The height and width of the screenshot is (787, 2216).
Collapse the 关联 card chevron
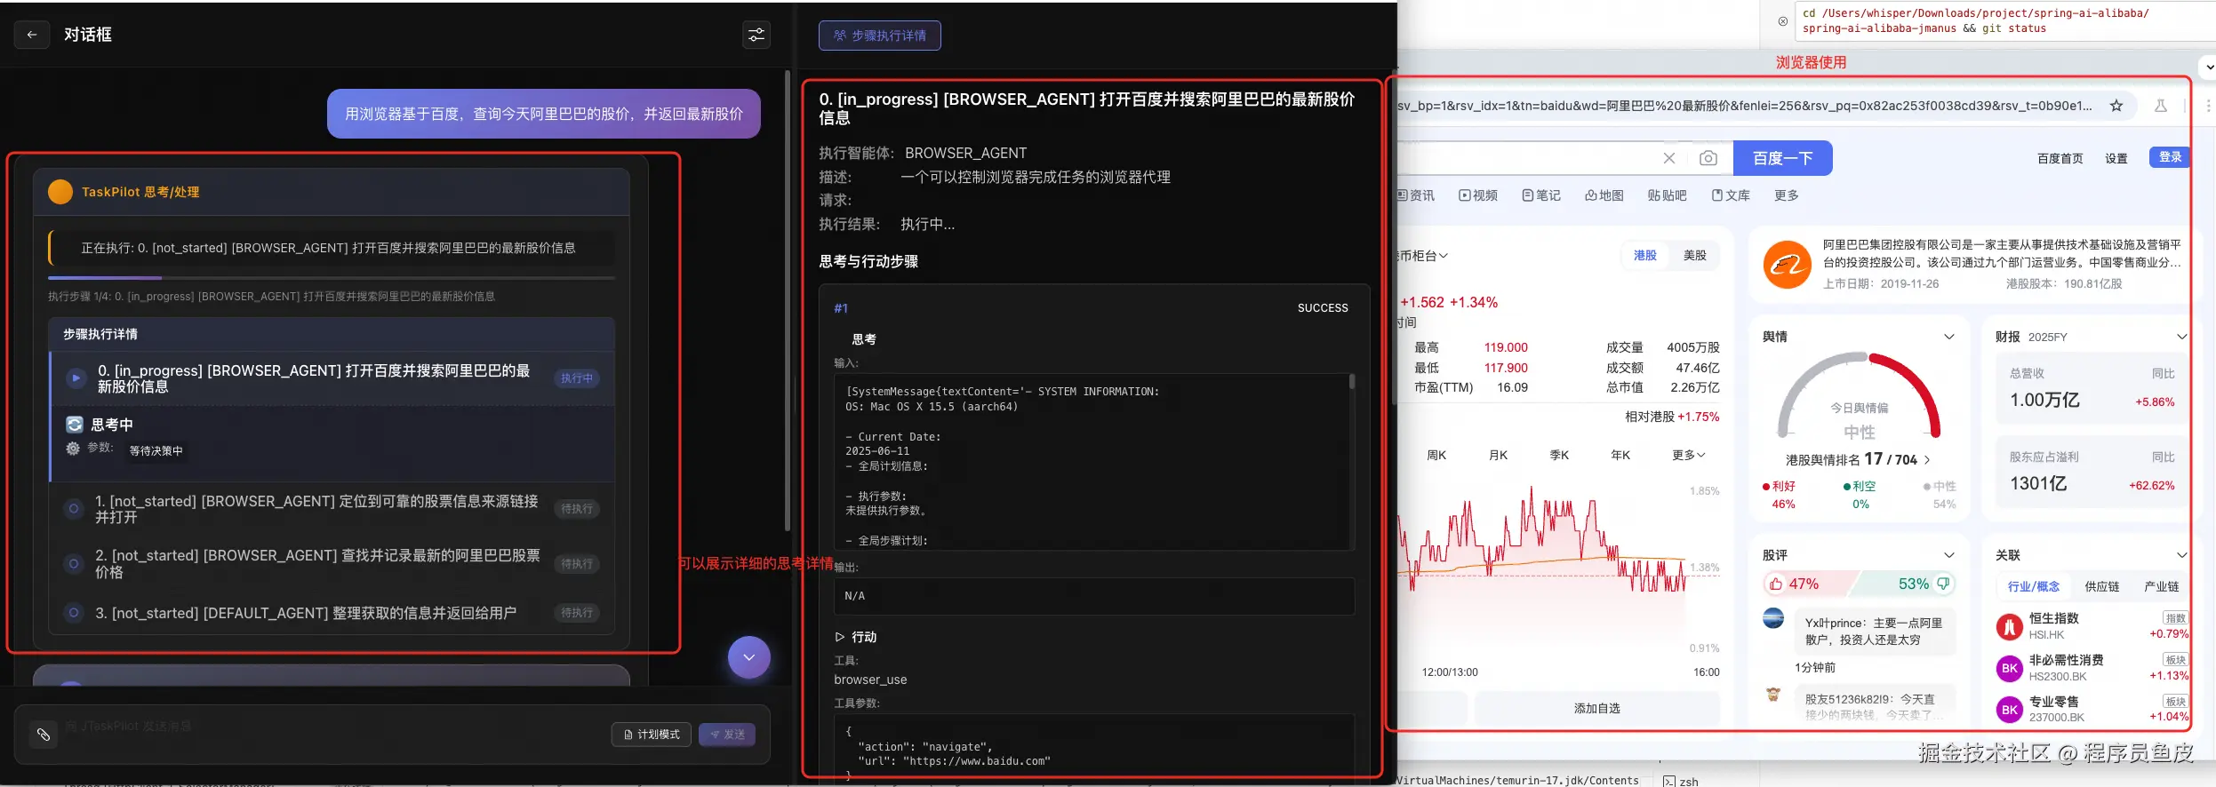click(2181, 555)
